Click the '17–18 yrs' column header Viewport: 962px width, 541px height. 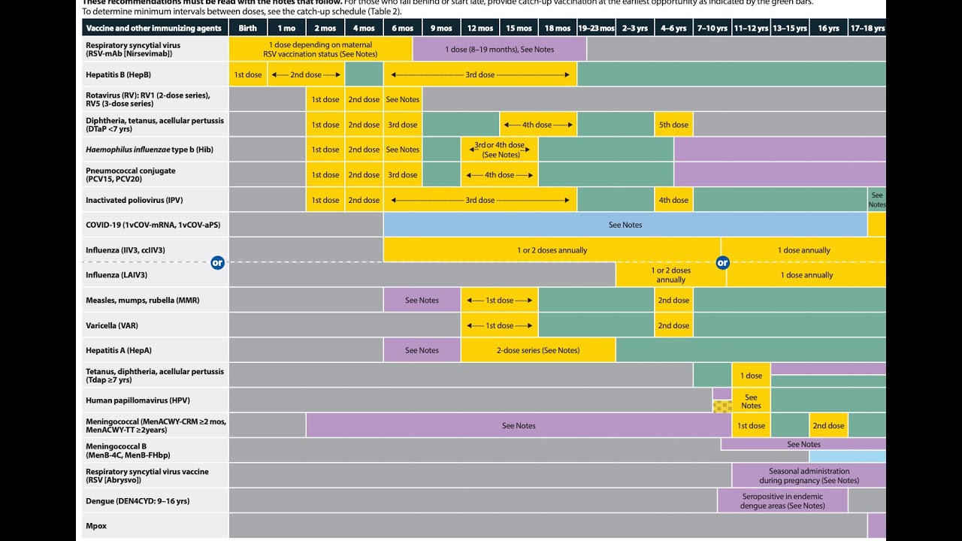click(x=867, y=28)
